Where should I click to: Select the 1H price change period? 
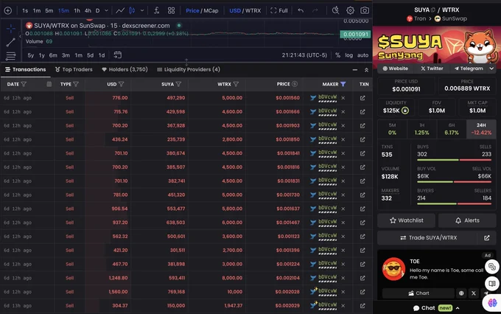point(421,129)
